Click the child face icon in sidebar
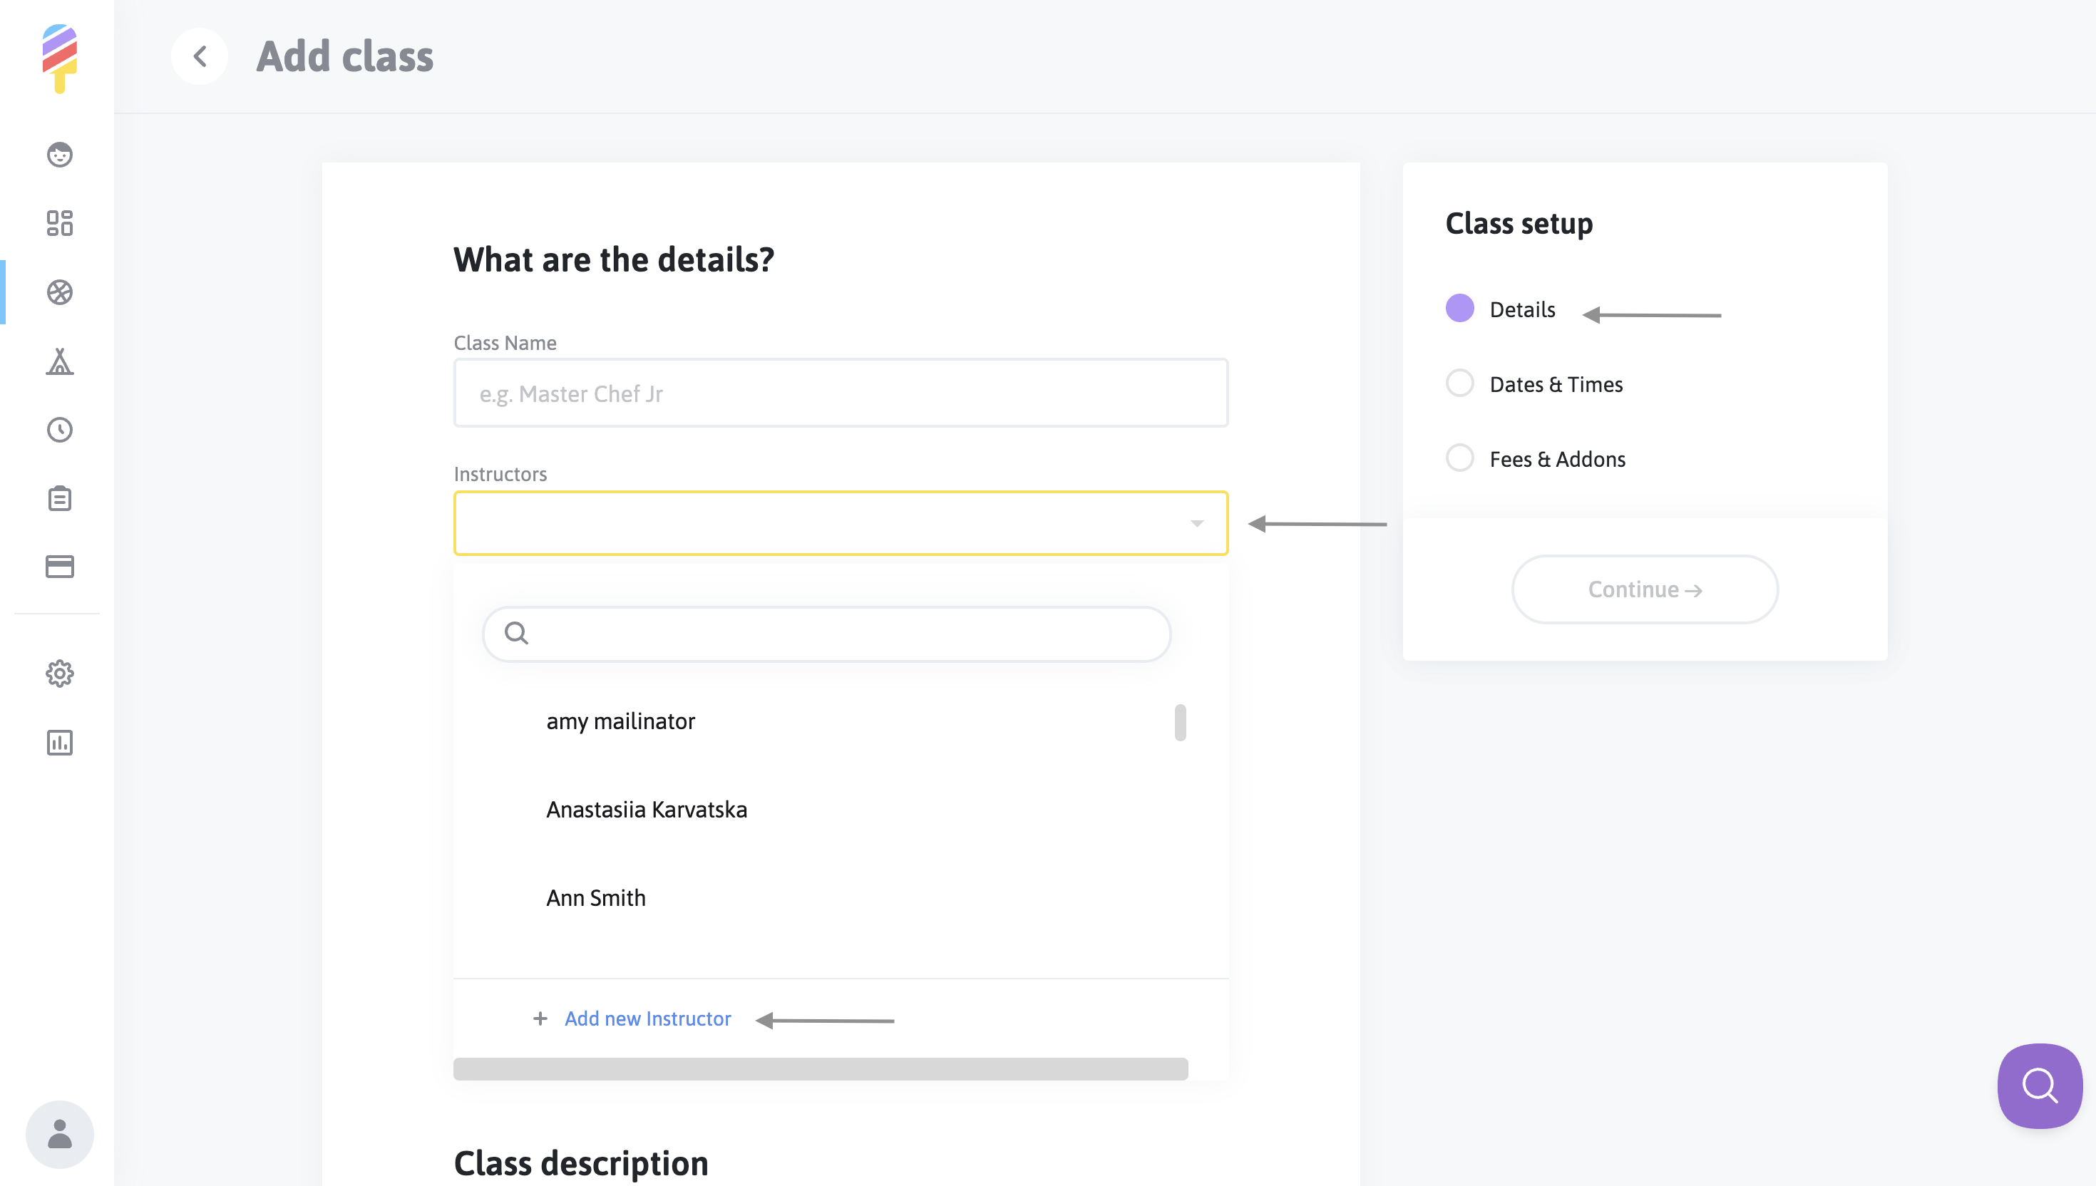 [x=59, y=155]
